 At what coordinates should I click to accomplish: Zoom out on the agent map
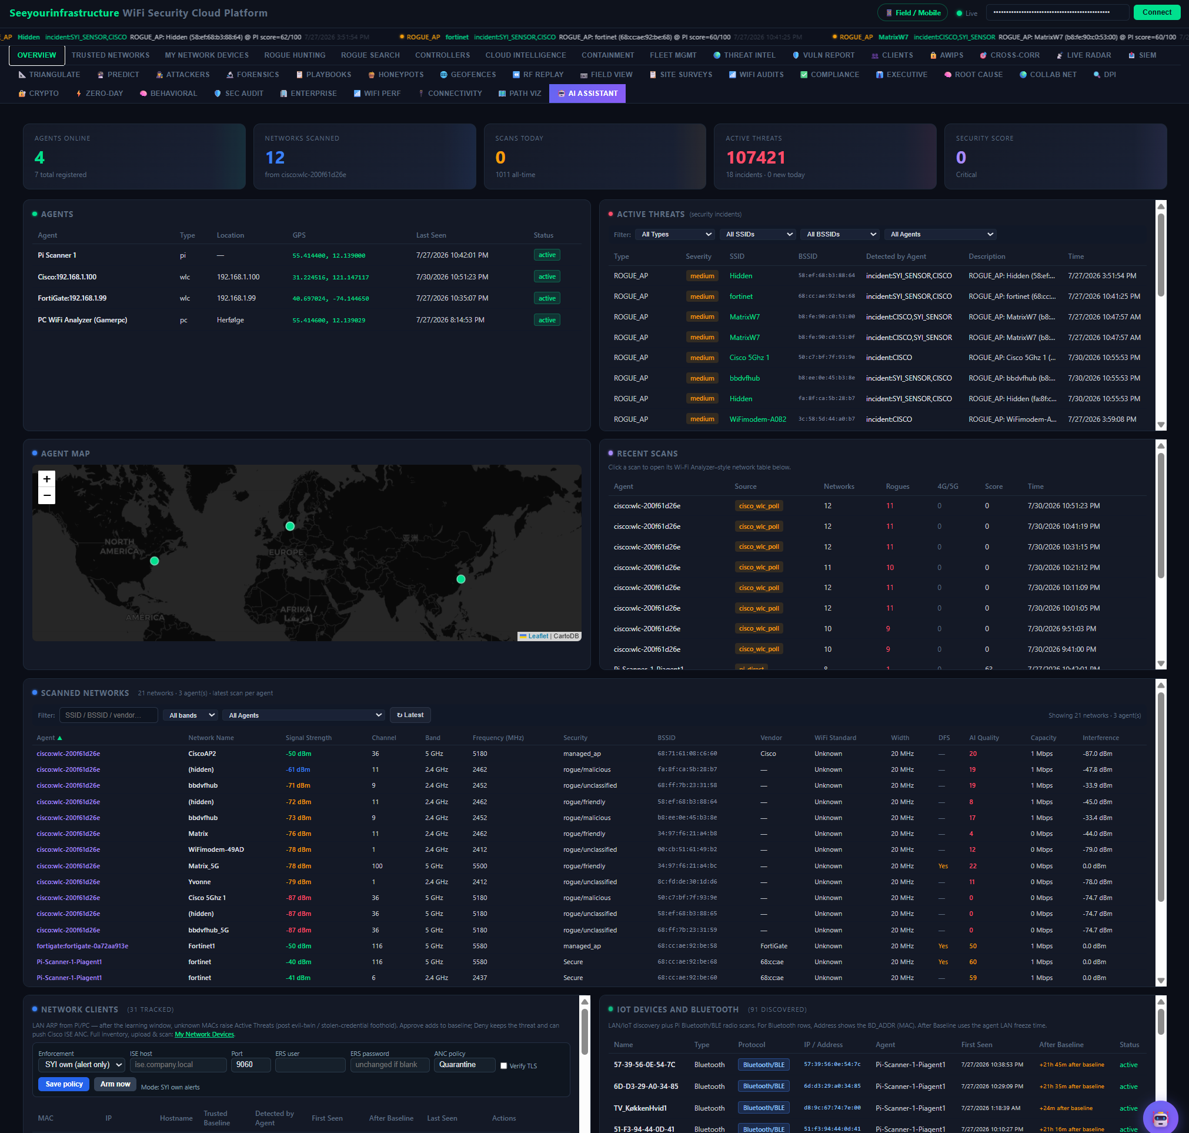pyautogui.click(x=46, y=495)
